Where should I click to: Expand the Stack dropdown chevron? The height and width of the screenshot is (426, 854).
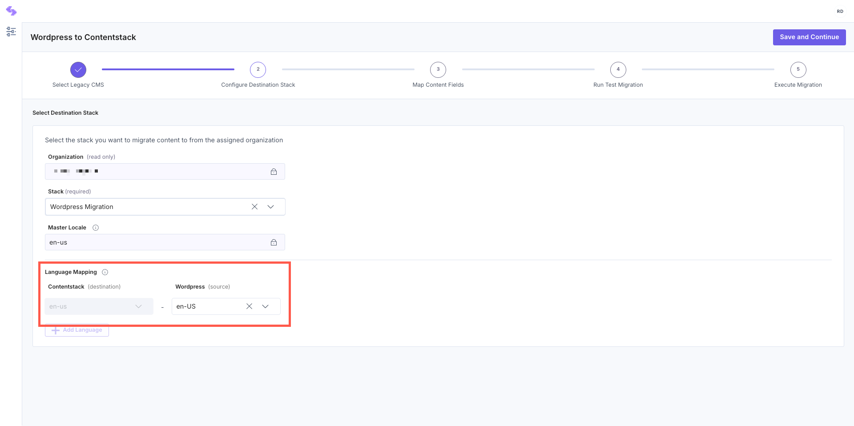point(270,207)
